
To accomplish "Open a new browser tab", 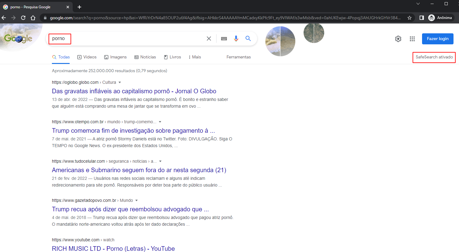I will coord(79,7).
